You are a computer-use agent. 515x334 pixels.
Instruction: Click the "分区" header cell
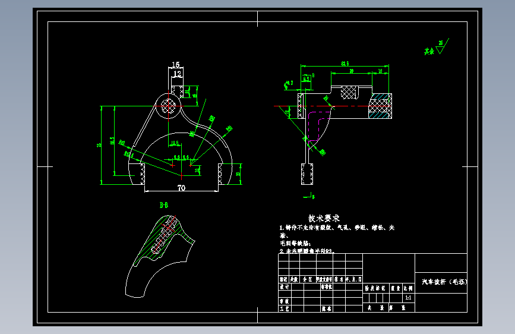tap(308, 279)
